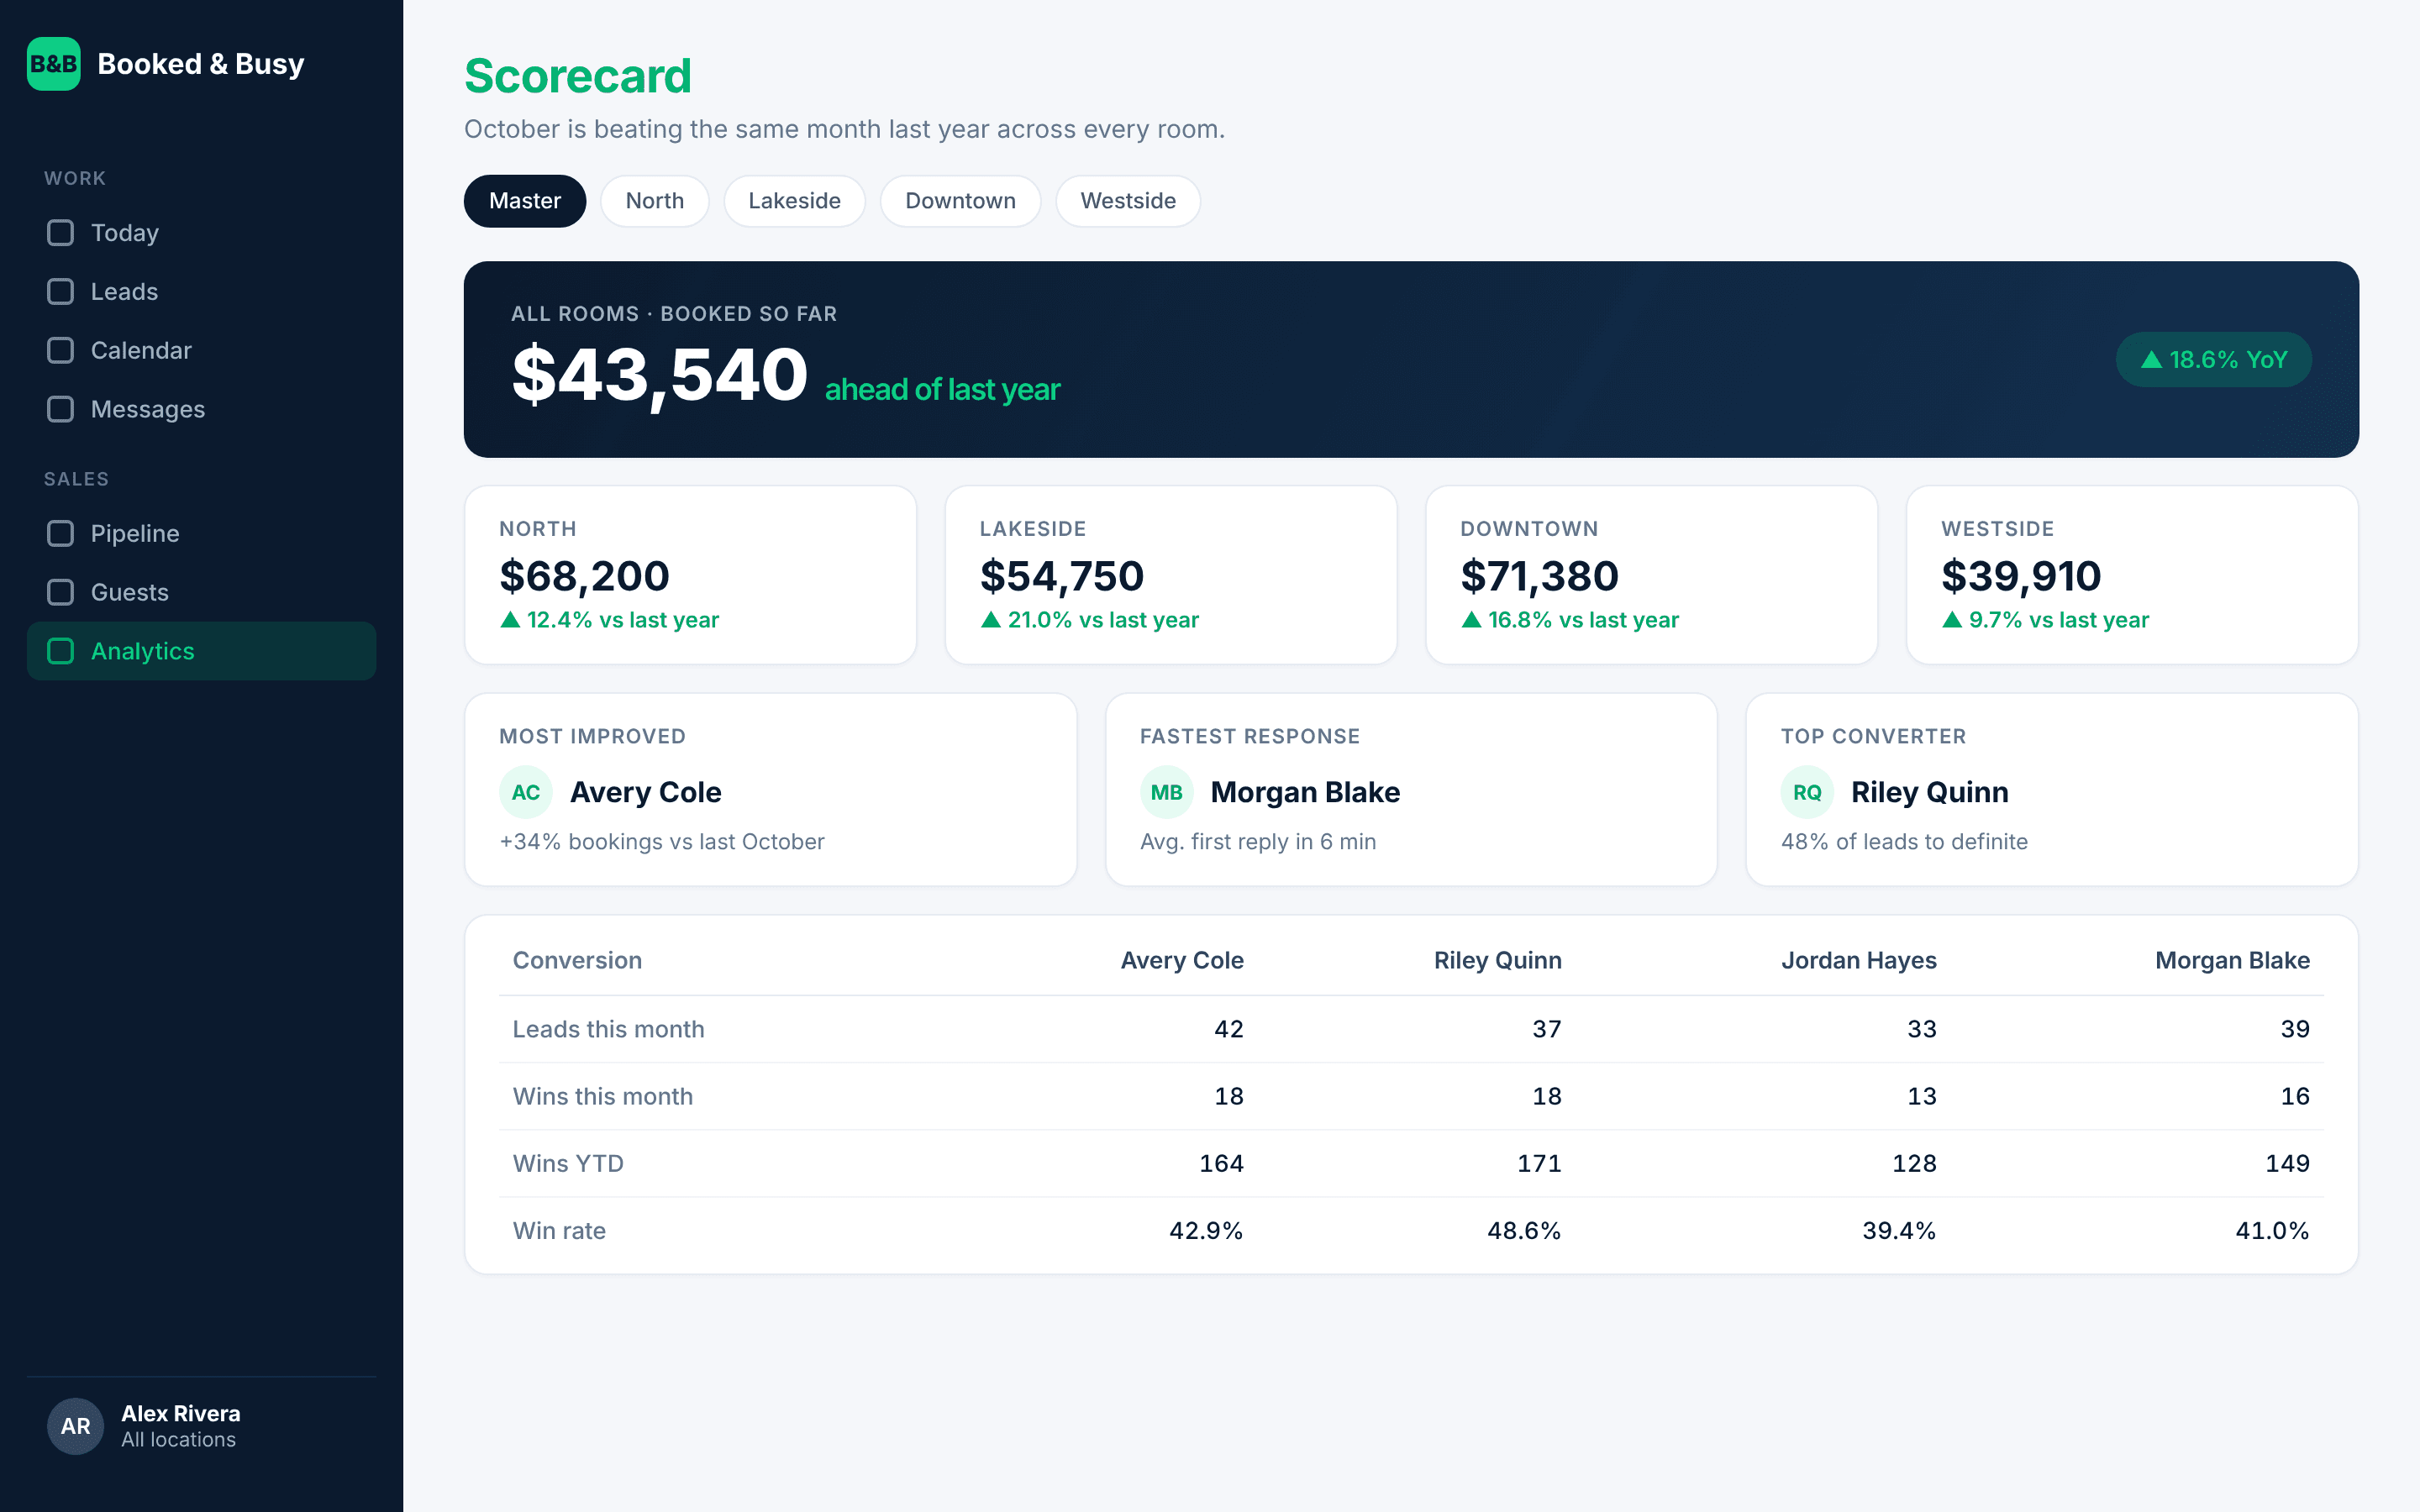Click Riley Quinn's 171 wins YTD

click(1539, 1163)
